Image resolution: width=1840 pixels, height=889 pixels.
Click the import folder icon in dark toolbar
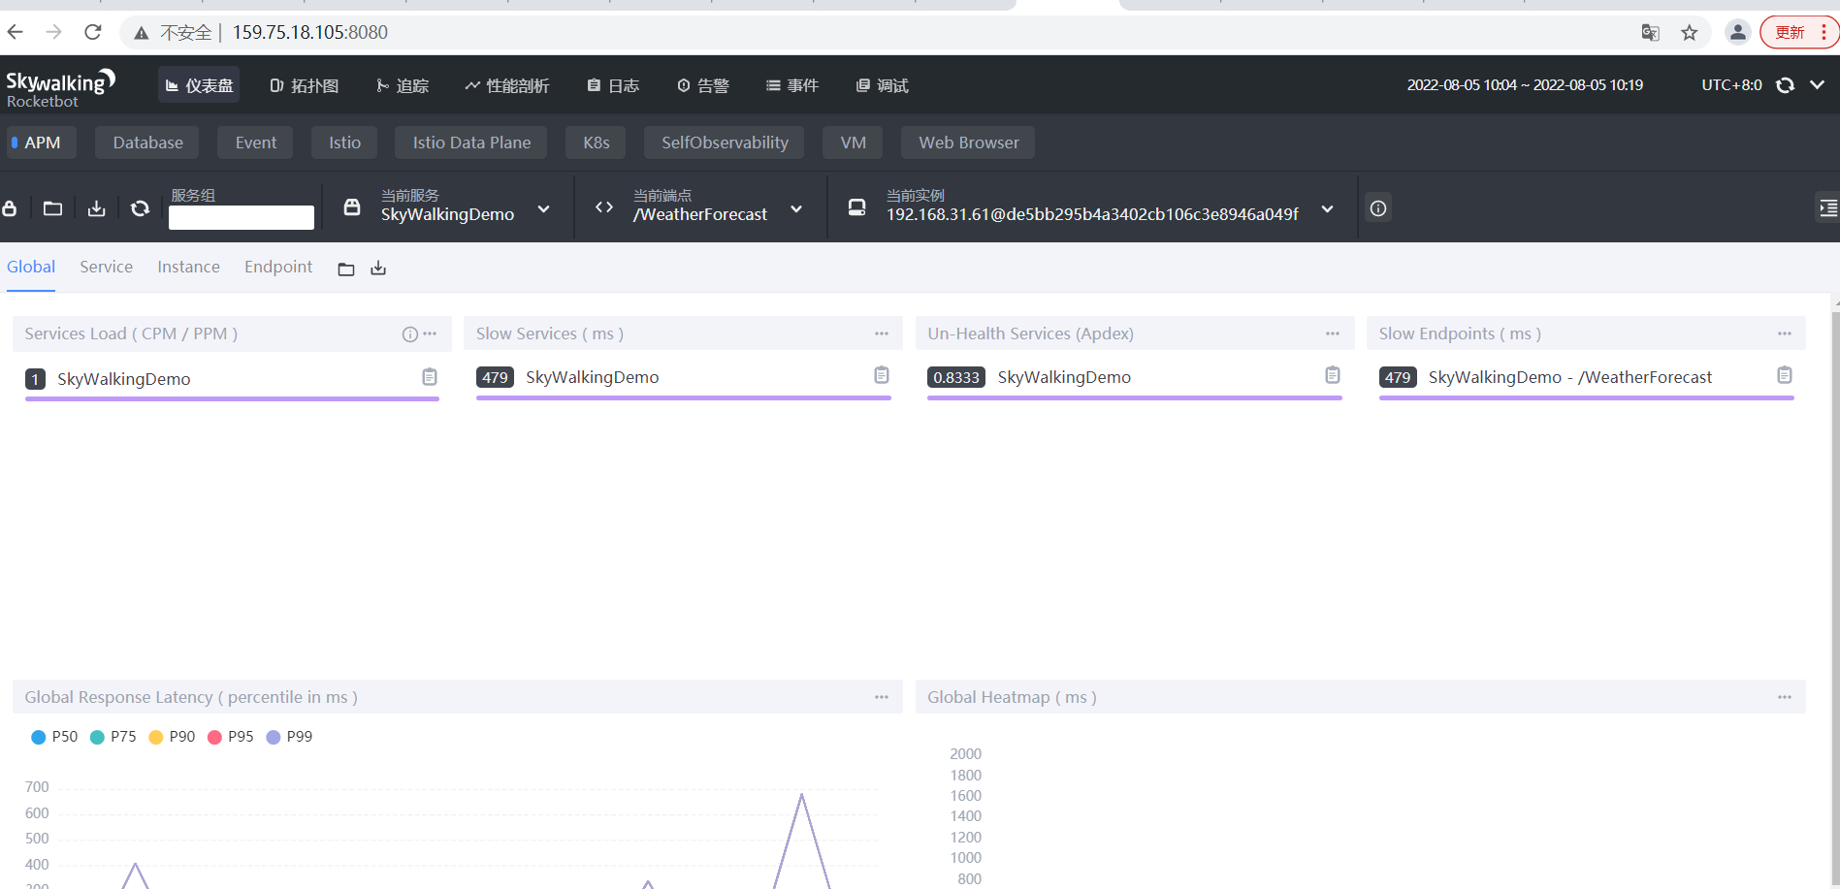click(52, 208)
